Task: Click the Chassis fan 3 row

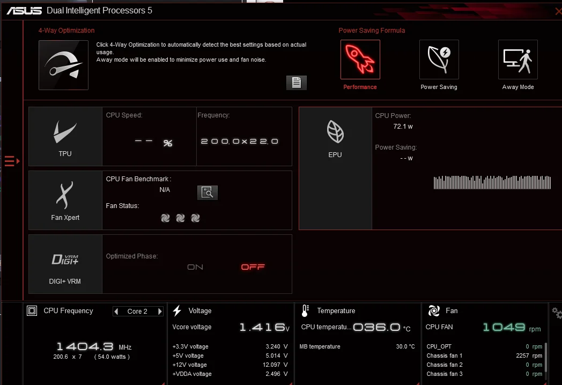Action: [484, 374]
